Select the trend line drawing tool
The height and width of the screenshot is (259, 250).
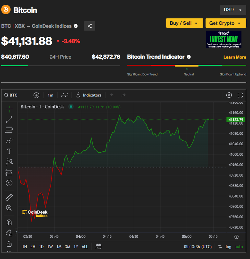(9, 120)
